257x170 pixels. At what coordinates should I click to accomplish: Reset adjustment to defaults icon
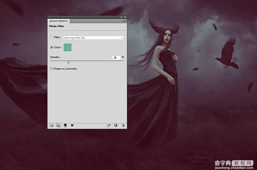pos(116,125)
